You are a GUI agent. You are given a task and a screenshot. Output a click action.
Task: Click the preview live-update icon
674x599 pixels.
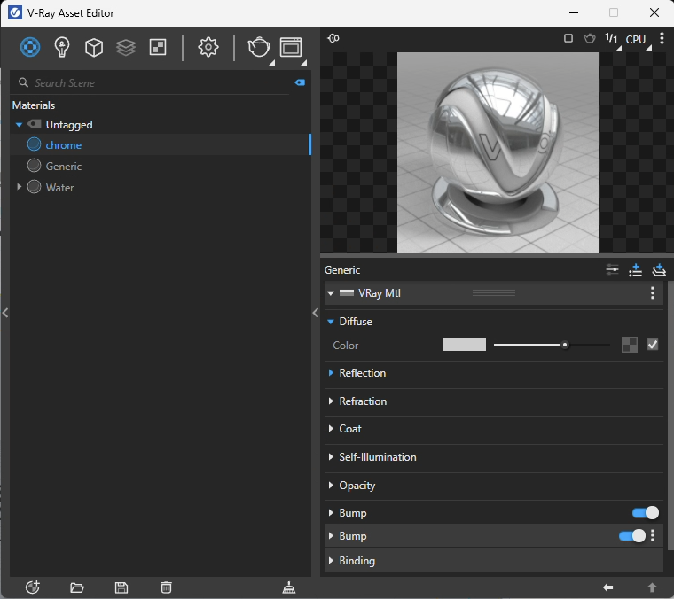(333, 38)
